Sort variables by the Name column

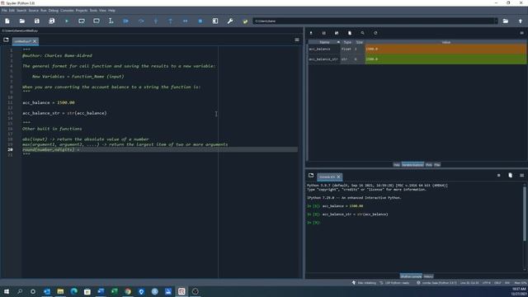click(324, 42)
